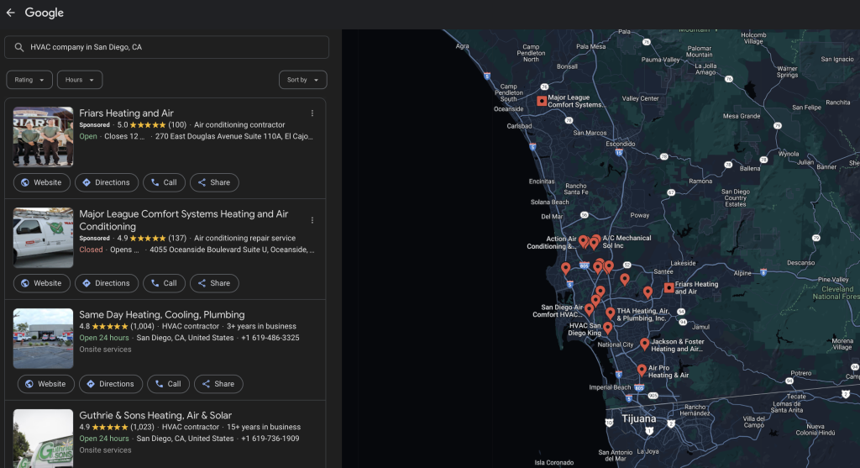Open Same Day Heating, Cooling, Plumbing listing title

(162, 314)
